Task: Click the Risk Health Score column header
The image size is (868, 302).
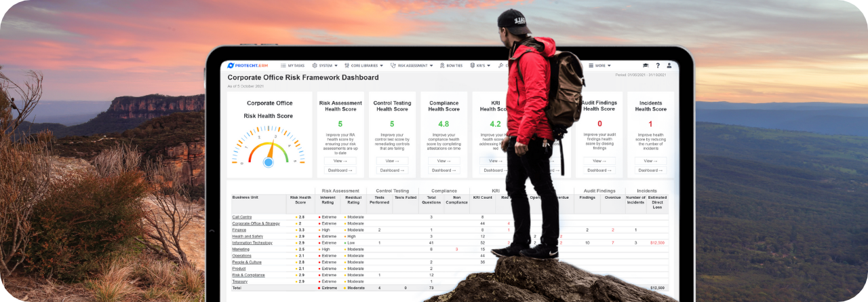Action: [300, 200]
